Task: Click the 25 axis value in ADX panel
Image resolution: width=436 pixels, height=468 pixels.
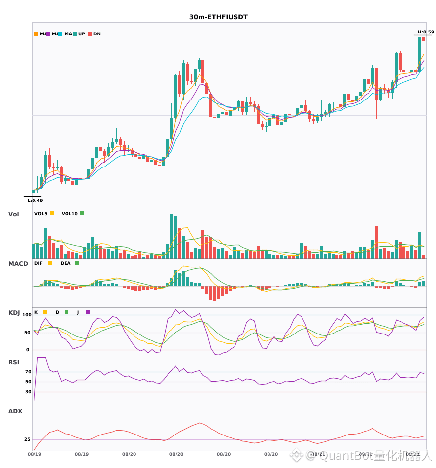Action: 27,439
